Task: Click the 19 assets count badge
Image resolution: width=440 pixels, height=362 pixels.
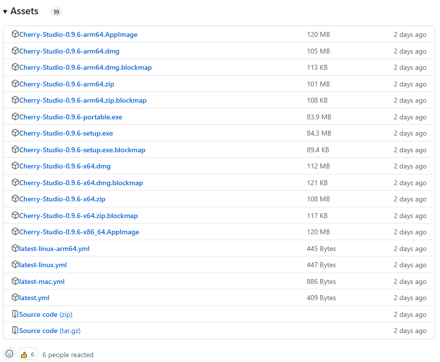Action: (x=56, y=12)
